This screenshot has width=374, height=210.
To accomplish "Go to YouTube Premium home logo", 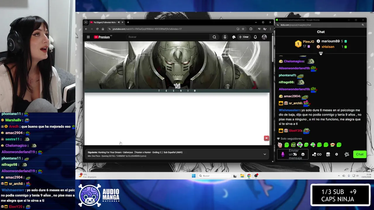I will tap(103, 37).
